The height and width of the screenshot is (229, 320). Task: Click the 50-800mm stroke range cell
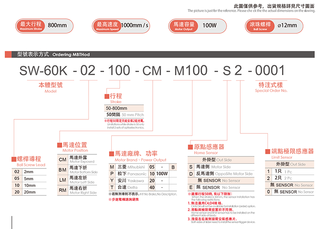tap(124, 109)
